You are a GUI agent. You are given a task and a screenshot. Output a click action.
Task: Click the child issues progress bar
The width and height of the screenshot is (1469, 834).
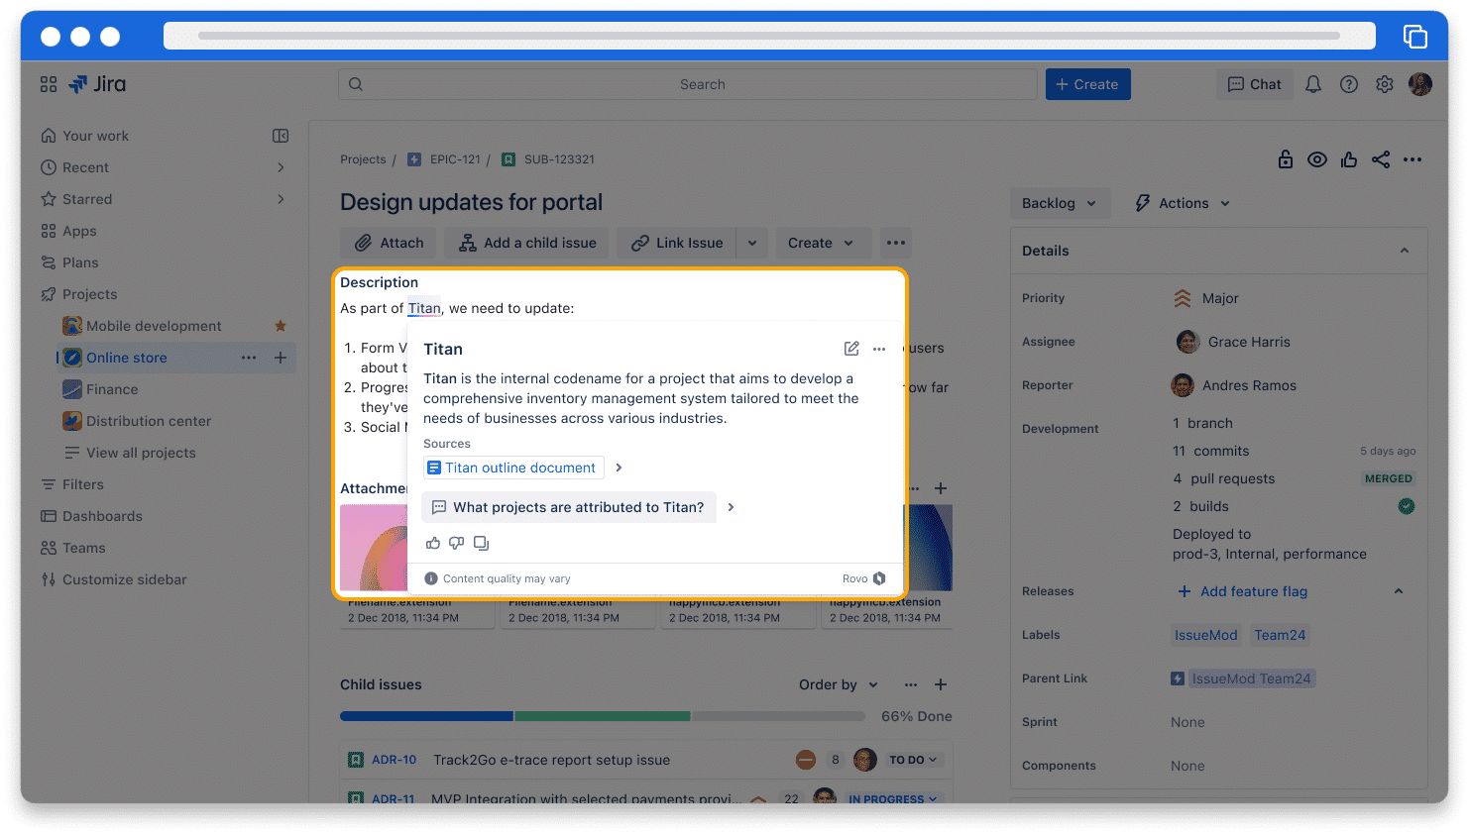[x=603, y=716]
